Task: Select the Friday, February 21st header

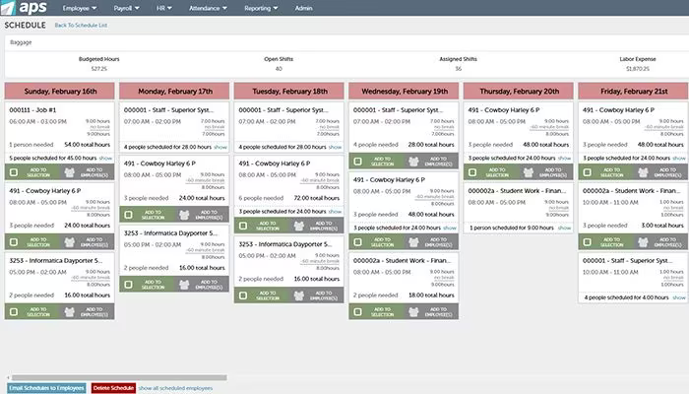Action: [634, 91]
